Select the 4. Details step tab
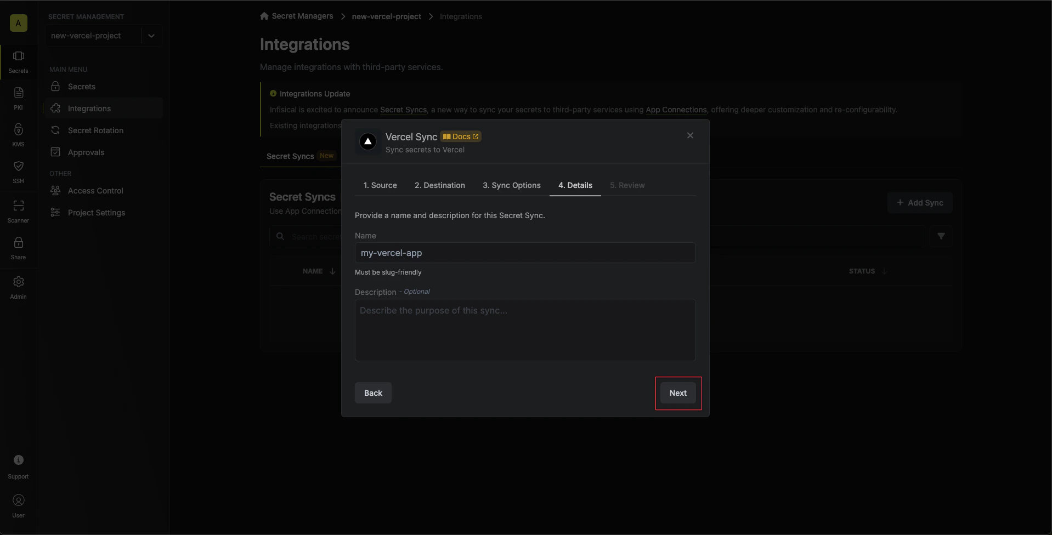Image resolution: width=1052 pixels, height=535 pixels. [575, 185]
